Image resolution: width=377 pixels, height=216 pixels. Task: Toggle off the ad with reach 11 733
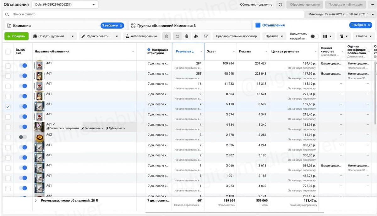[x=23, y=86]
